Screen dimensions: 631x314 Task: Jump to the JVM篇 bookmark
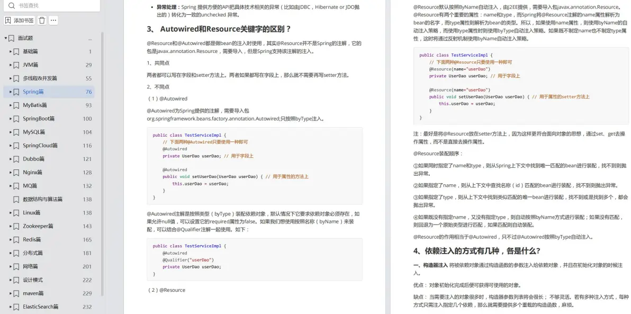pos(30,65)
